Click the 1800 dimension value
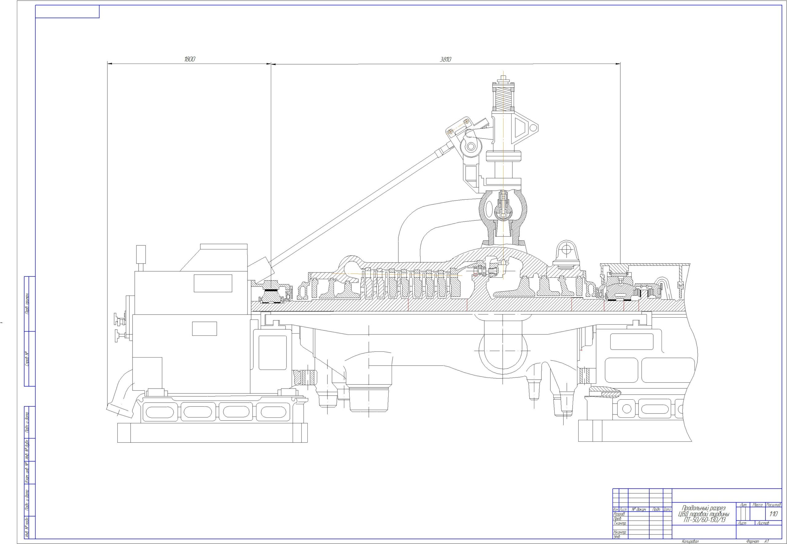Viewport: 787px width, 544px height. click(x=190, y=59)
